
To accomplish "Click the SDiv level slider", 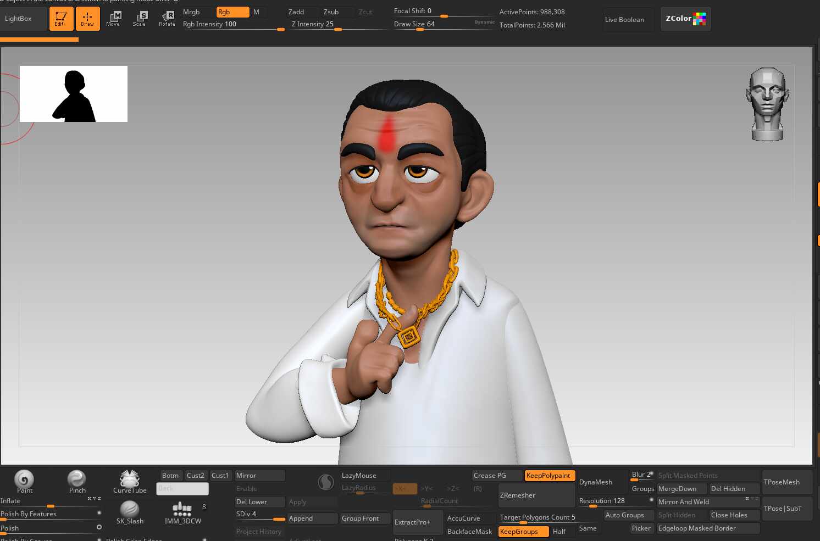I will tap(259, 515).
